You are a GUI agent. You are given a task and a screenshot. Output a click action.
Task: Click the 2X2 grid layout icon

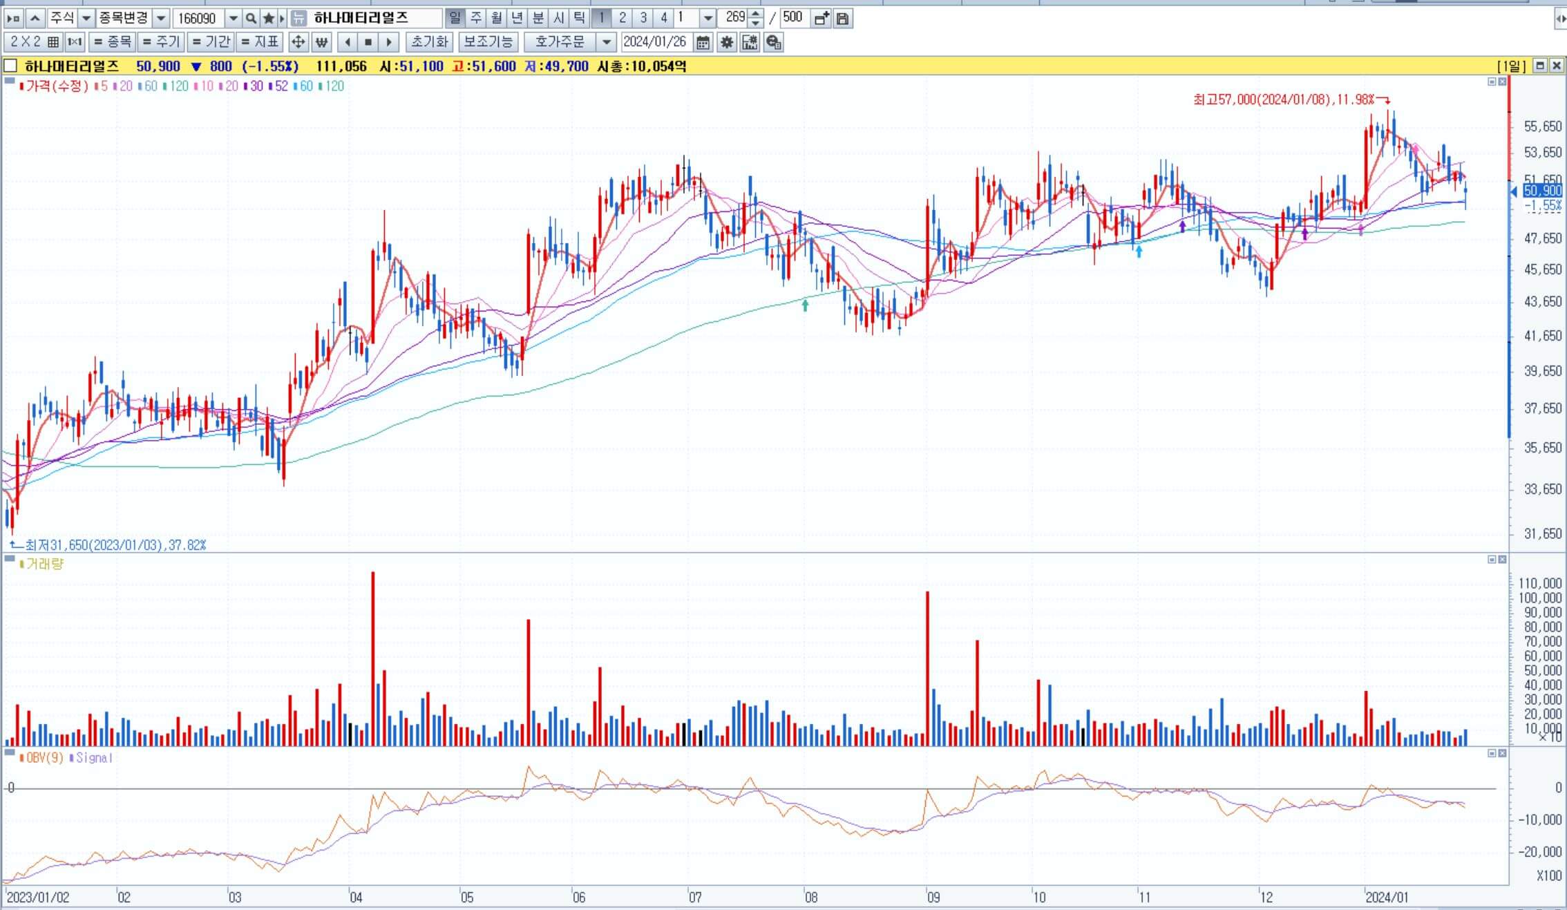click(x=35, y=42)
